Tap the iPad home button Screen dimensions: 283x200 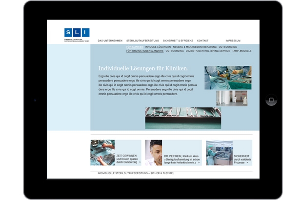tap(271, 100)
